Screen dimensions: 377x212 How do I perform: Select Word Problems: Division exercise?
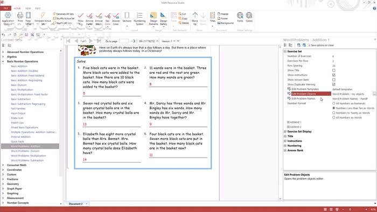tap(25, 151)
